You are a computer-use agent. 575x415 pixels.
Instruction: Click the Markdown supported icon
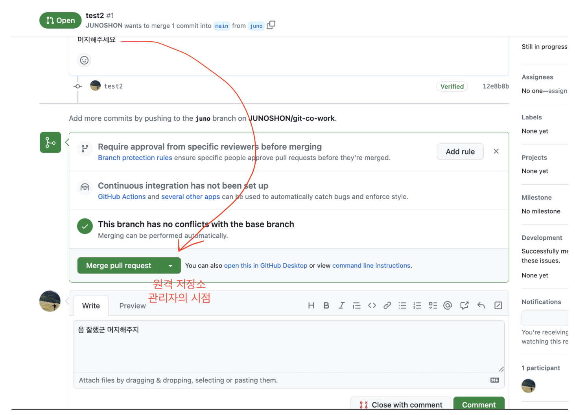tap(495, 380)
